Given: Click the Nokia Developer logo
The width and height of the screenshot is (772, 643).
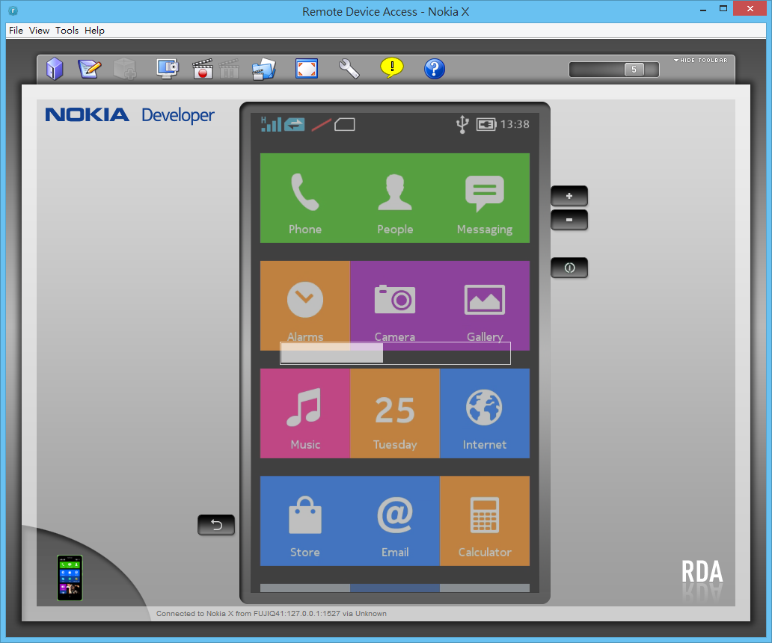Looking at the screenshot, I should pyautogui.click(x=129, y=114).
